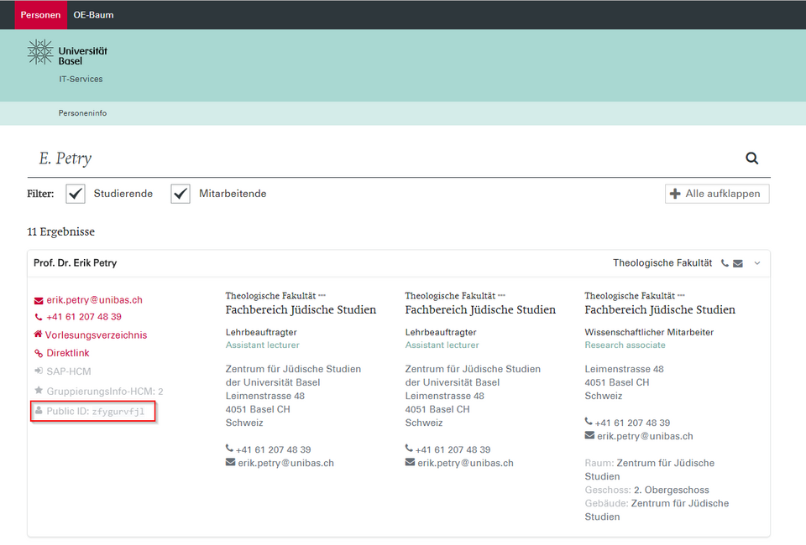This screenshot has width=806, height=545.
Task: Click the 11 Ergebnisse result count
Action: click(60, 232)
